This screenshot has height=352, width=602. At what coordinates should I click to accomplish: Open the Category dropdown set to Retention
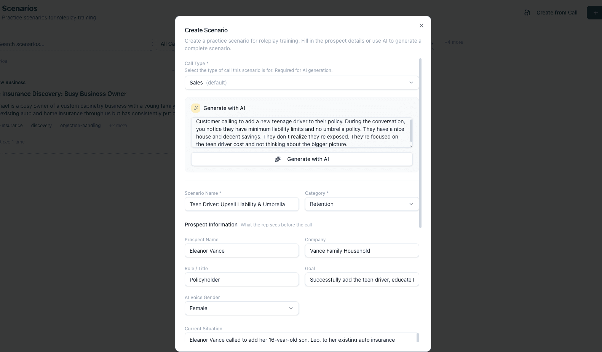coord(361,204)
